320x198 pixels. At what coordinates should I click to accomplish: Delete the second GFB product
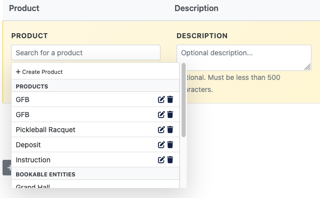[170, 115]
